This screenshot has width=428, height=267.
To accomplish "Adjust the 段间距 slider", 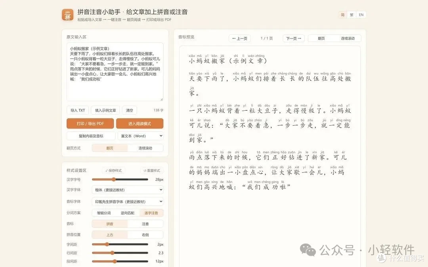I will coord(120,261).
